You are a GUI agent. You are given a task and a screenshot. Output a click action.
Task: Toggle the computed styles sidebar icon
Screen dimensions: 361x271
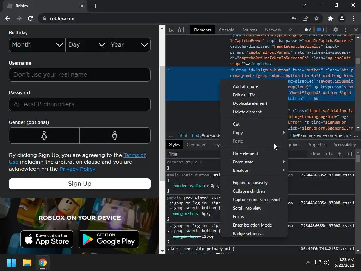coord(349,154)
